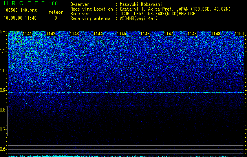Click the 0.8 frequency axis label
Image resolution: width=247 pixels, height=157 pixels.
tap(3, 110)
